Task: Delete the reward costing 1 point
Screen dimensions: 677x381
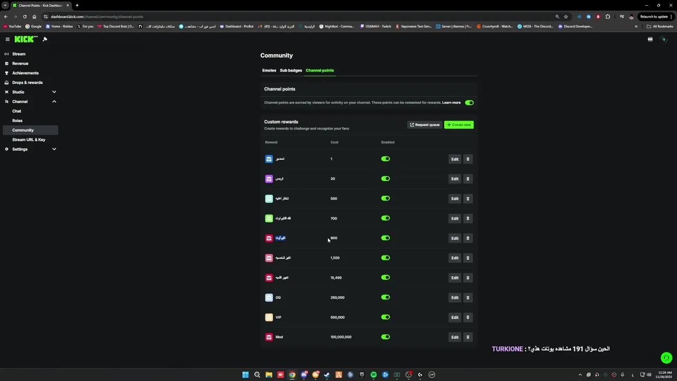Action: (x=468, y=159)
